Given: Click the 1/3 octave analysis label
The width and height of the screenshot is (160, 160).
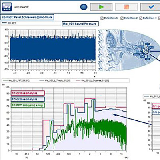Looking at the screenshot, I should coord(28,99).
